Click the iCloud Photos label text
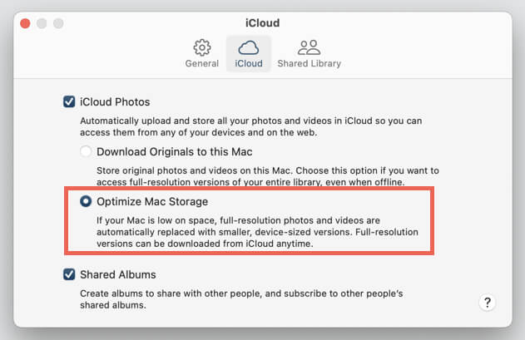525x340 pixels. 115,101
